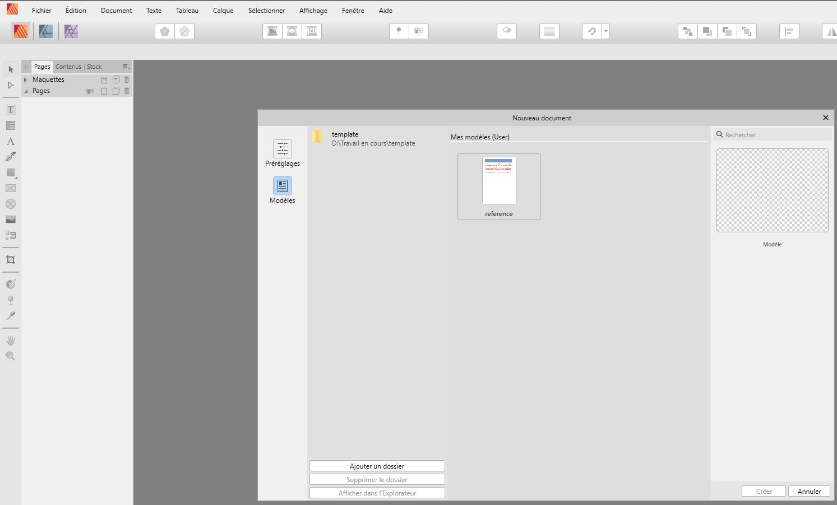837x505 pixels.
Task: Select the Table tool
Action: point(11,125)
